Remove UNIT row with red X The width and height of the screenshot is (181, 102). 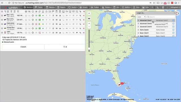point(84,33)
